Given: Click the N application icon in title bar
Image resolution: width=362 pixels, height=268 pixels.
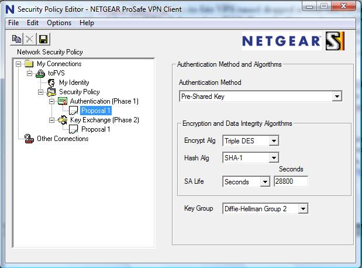Looking at the screenshot, I should point(10,9).
